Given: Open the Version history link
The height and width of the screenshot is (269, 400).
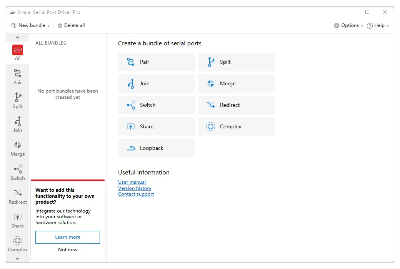Looking at the screenshot, I should coord(135,188).
